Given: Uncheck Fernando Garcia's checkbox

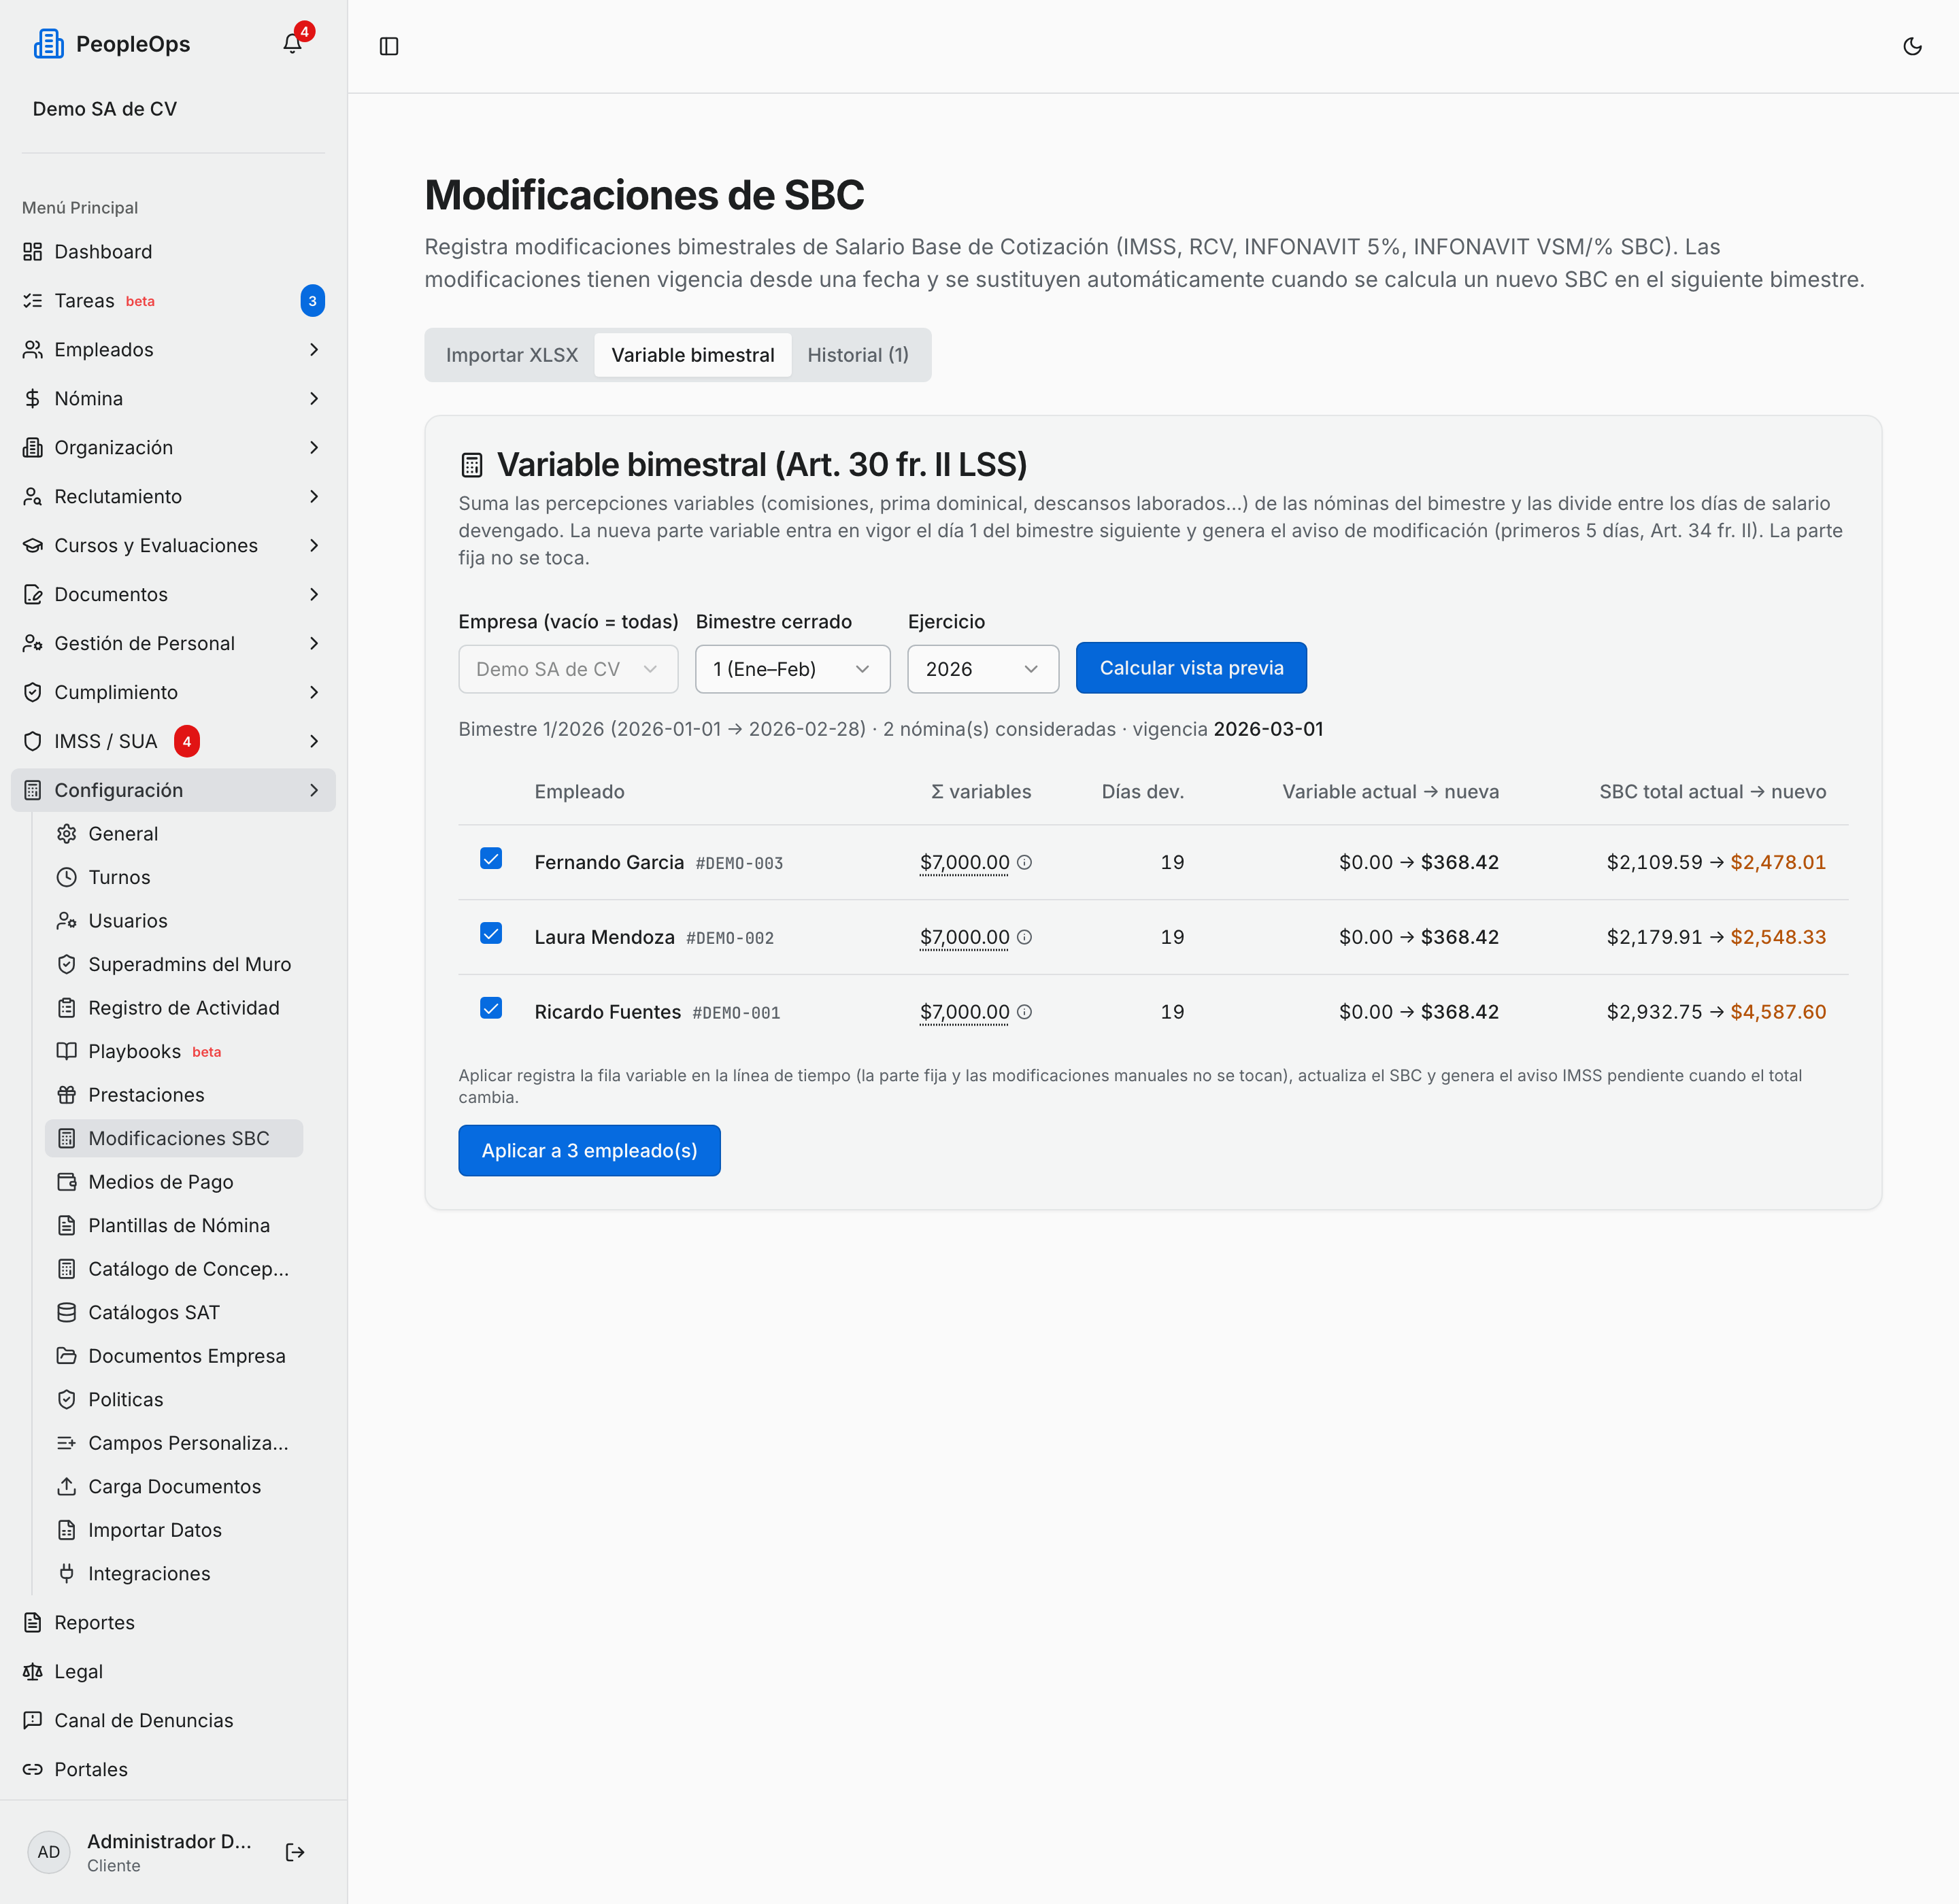Looking at the screenshot, I should (x=491, y=859).
